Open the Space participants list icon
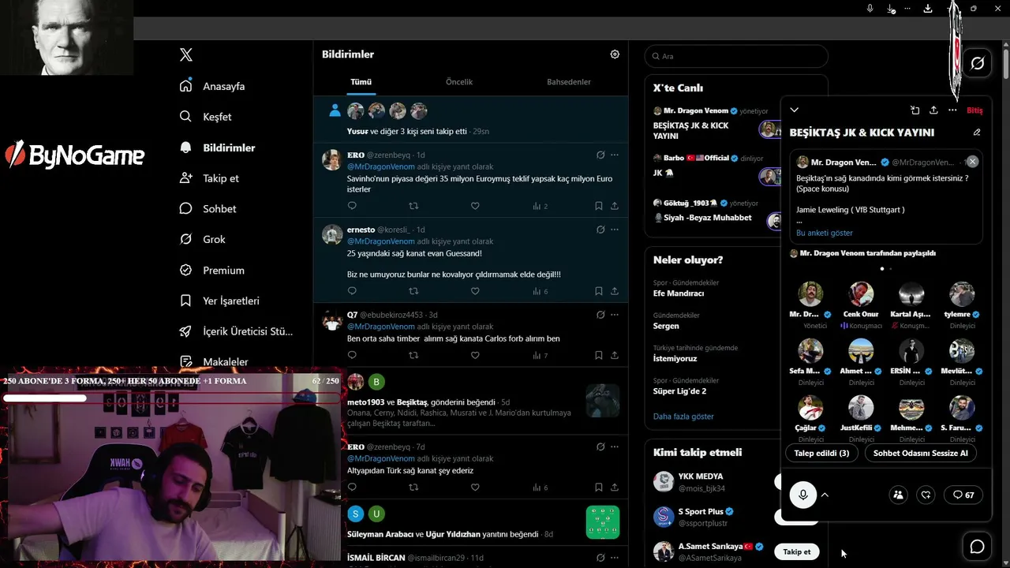This screenshot has height=568, width=1010. point(898,495)
